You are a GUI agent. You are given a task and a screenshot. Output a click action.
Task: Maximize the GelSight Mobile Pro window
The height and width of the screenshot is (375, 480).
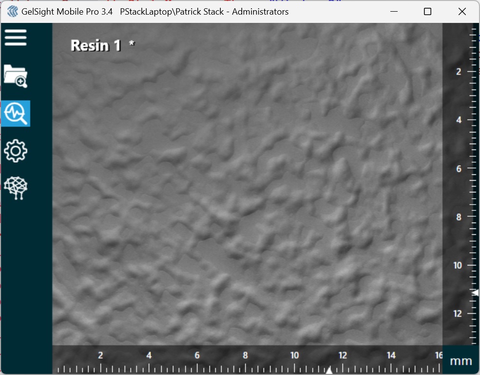(427, 12)
